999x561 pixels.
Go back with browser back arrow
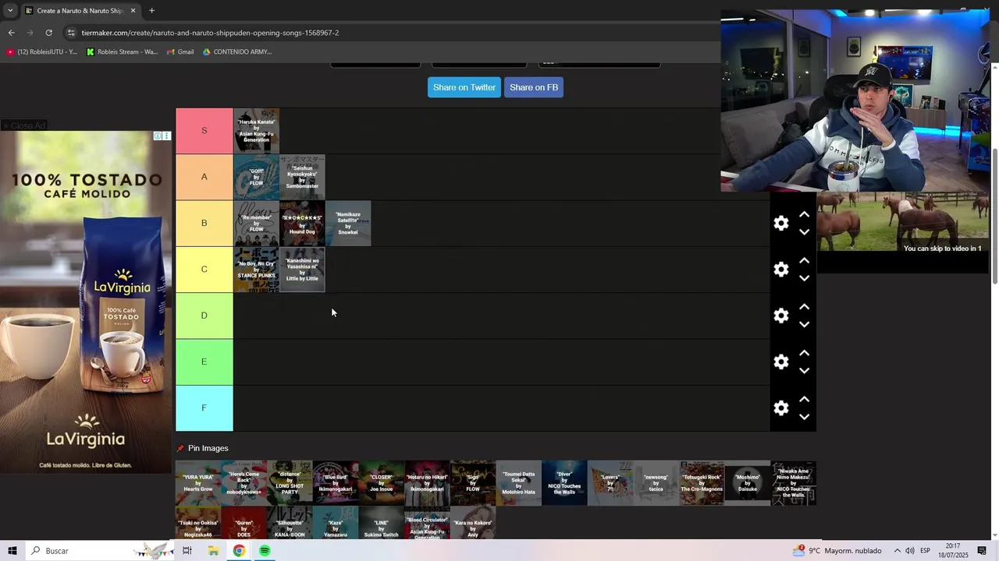coord(11,33)
